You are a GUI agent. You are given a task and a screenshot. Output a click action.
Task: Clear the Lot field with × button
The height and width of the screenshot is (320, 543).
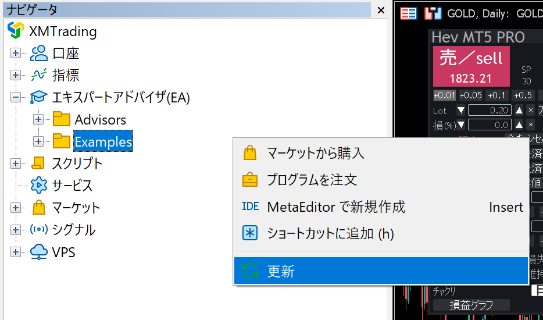click(531, 111)
